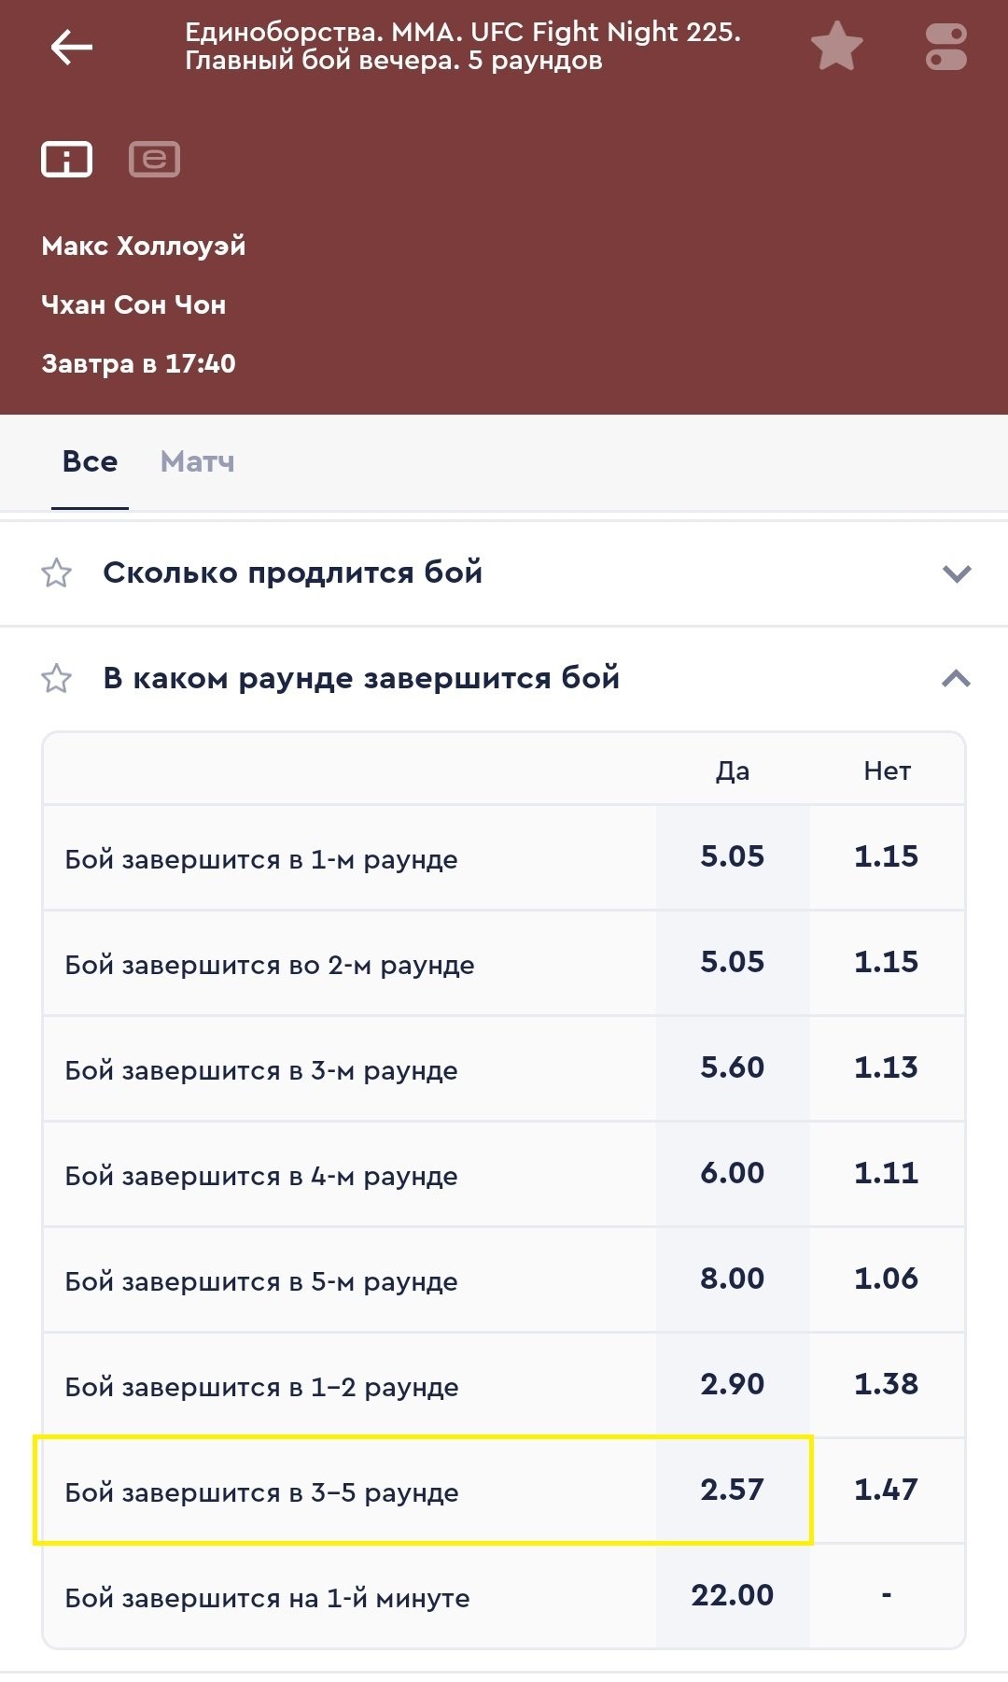1008x1682 pixels.
Task: Toggle the view switch icon in header
Action: pos(945,47)
